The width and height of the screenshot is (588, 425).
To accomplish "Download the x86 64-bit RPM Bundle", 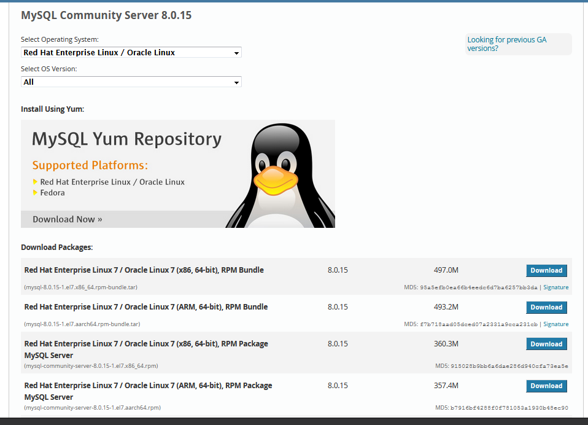I will 546,270.
